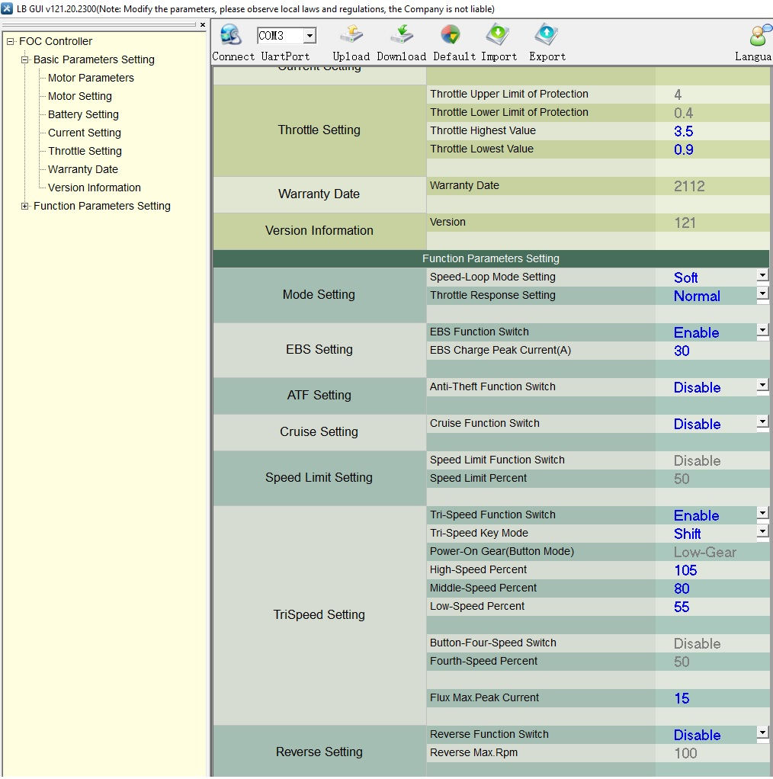Image resolution: width=773 pixels, height=779 pixels.
Task: Open the Language icon
Action: pyautogui.click(x=759, y=37)
